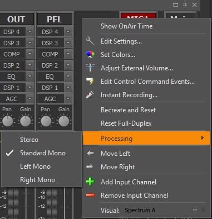Click the OUT channel Pan knob
This screenshot has width=212, height=219.
click(7, 121)
